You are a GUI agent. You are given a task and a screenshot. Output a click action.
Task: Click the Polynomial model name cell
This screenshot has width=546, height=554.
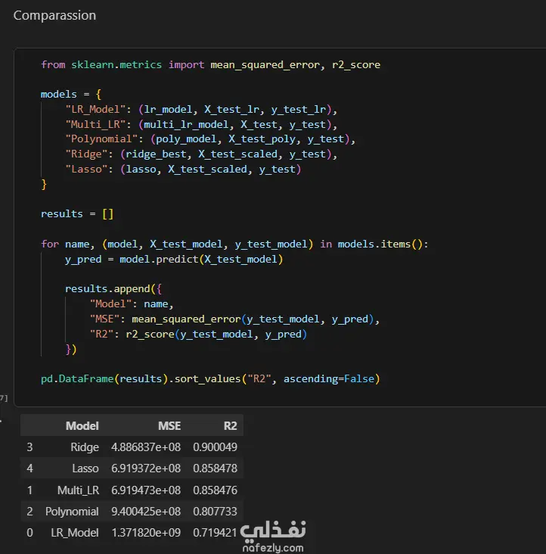[x=72, y=512]
